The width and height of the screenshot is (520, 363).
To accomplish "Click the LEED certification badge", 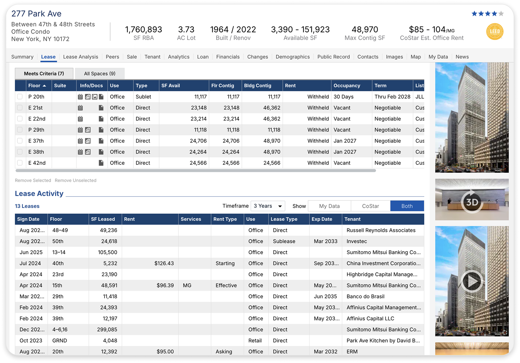I will point(495,32).
